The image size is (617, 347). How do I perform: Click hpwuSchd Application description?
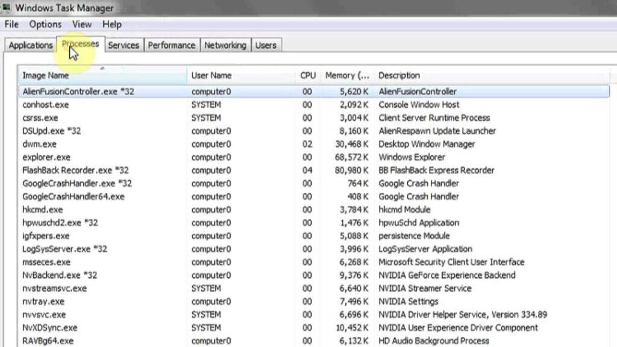tap(419, 223)
